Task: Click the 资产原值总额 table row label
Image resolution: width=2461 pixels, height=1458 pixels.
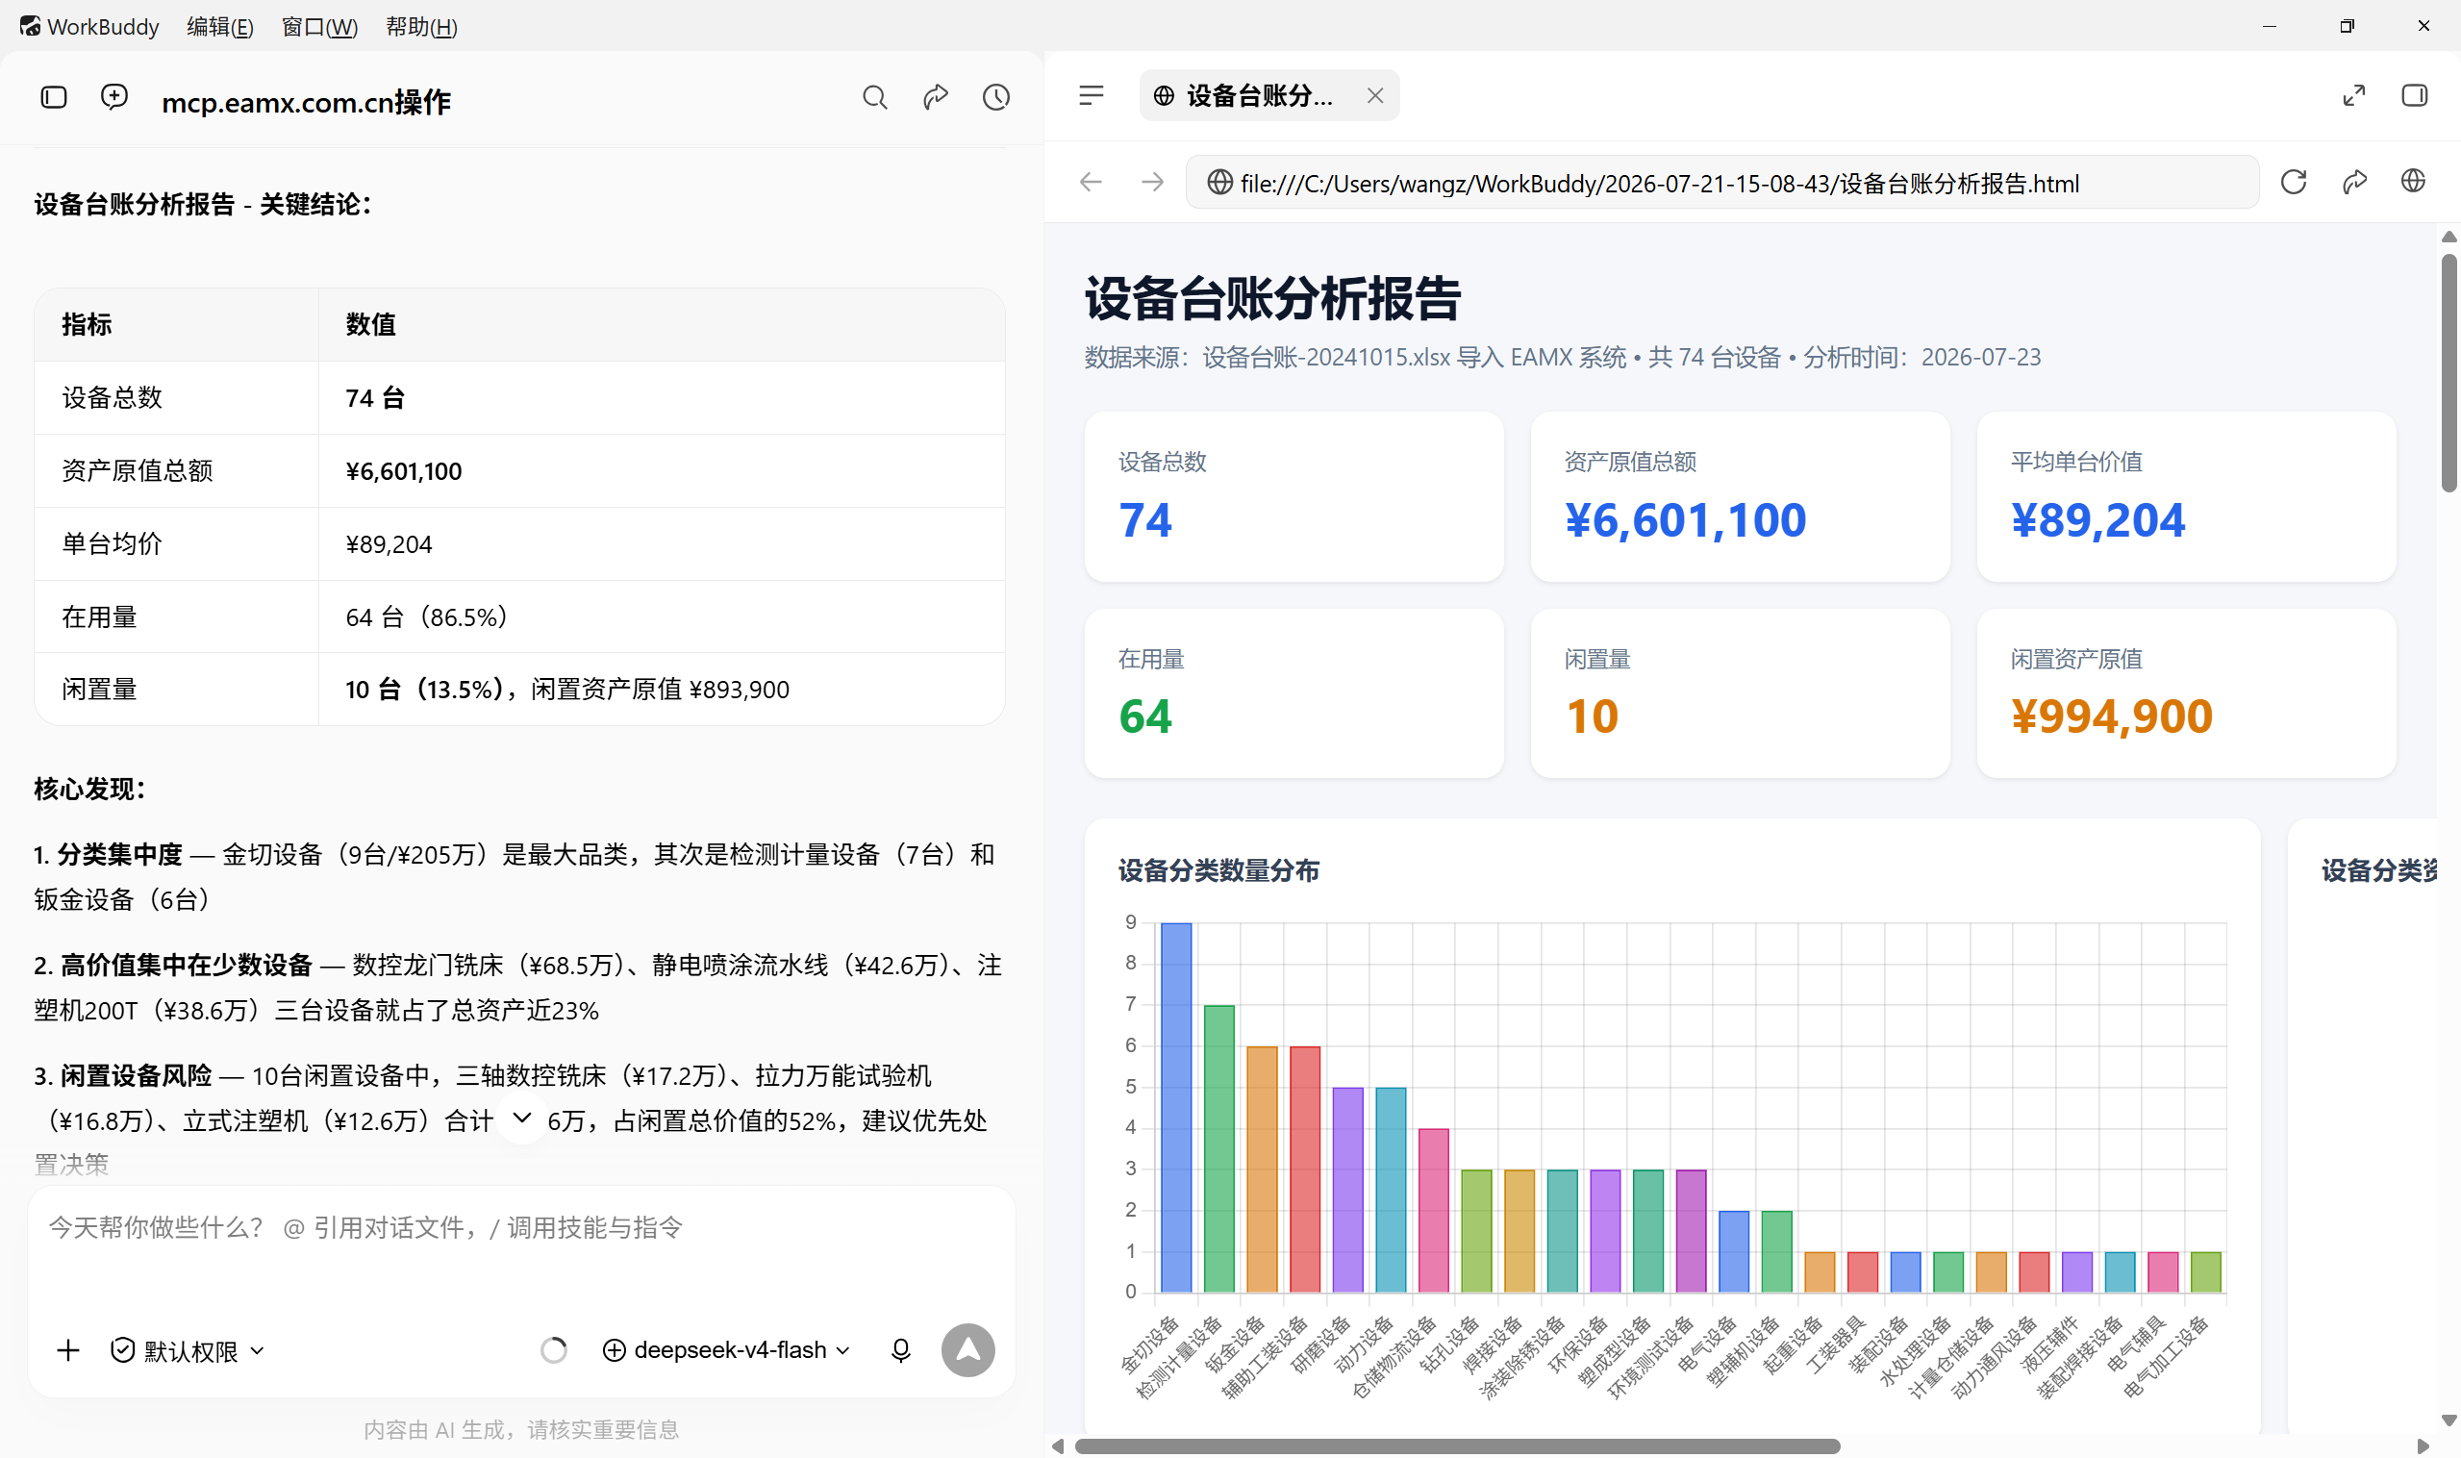Action: [x=138, y=470]
